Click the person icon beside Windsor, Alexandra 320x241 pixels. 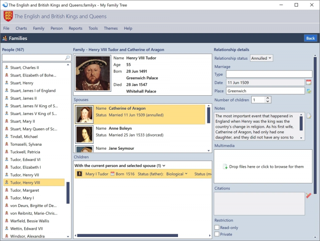7,236
